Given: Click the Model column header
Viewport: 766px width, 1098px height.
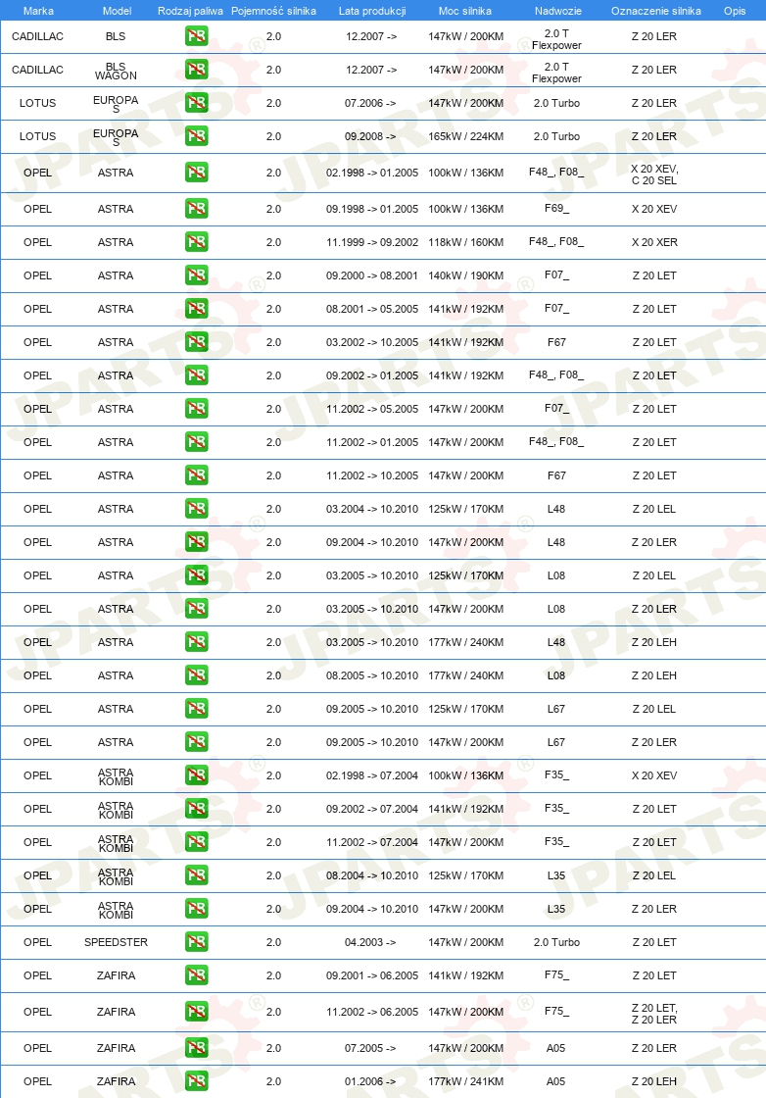Looking at the screenshot, I should click(x=117, y=11).
